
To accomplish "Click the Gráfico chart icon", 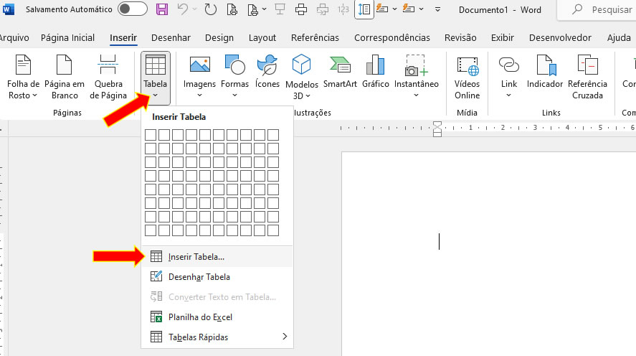I will point(375,65).
